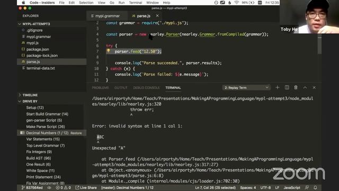Select Var Statements (15) step
This screenshot has width=339, height=191.
[x=43, y=139]
